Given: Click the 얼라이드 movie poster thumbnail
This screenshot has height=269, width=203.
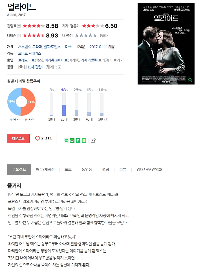Looking at the screenshot, I should click(x=166, y=44).
